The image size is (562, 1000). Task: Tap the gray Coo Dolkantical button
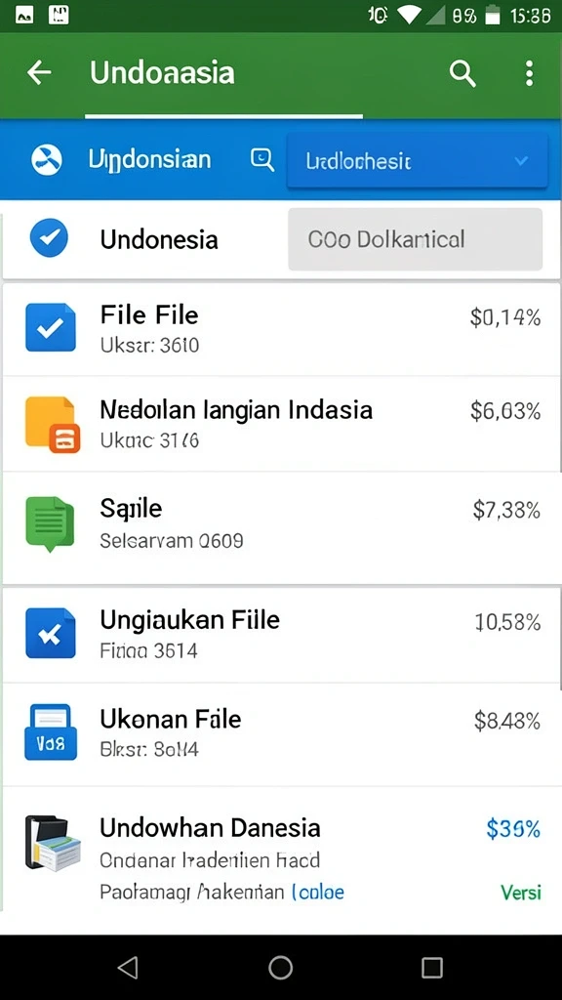point(415,239)
